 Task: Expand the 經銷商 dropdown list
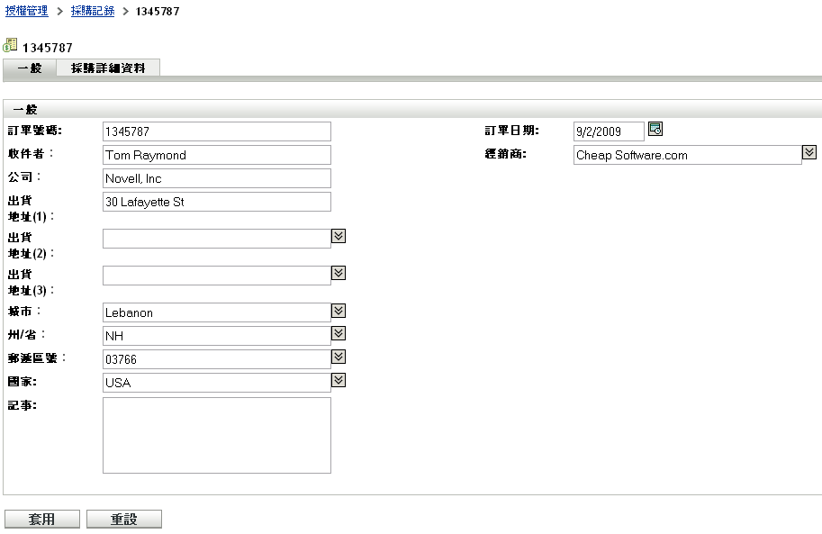(x=808, y=153)
